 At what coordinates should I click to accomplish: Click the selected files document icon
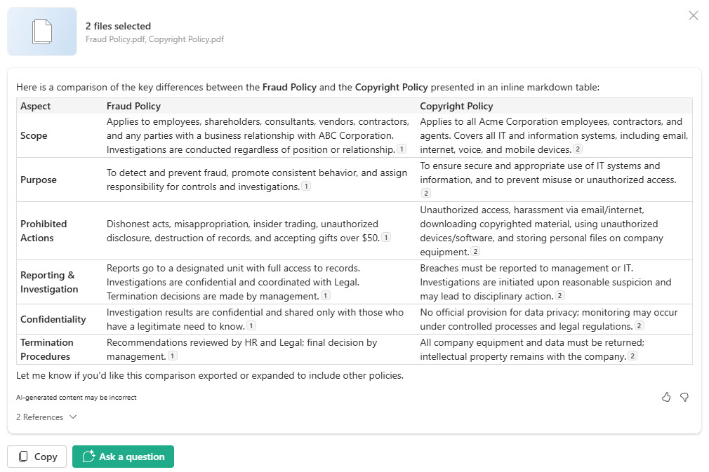pyautogui.click(x=42, y=32)
